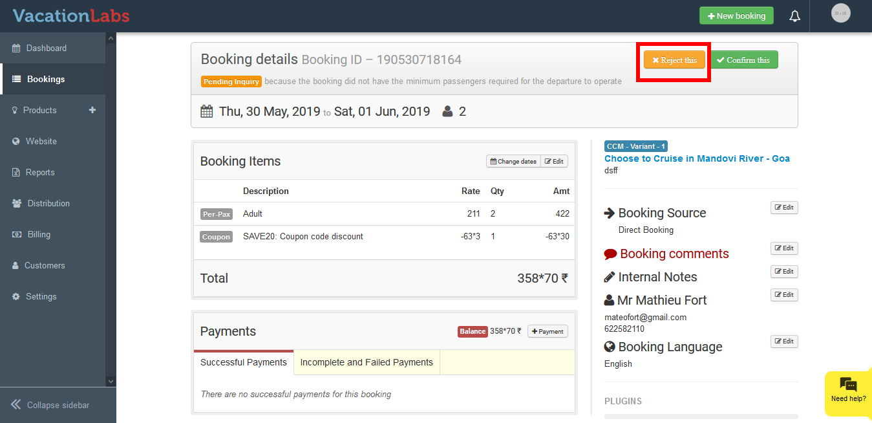The width and height of the screenshot is (872, 423).
Task: Add a payment with the Payment button
Action: pyautogui.click(x=548, y=331)
